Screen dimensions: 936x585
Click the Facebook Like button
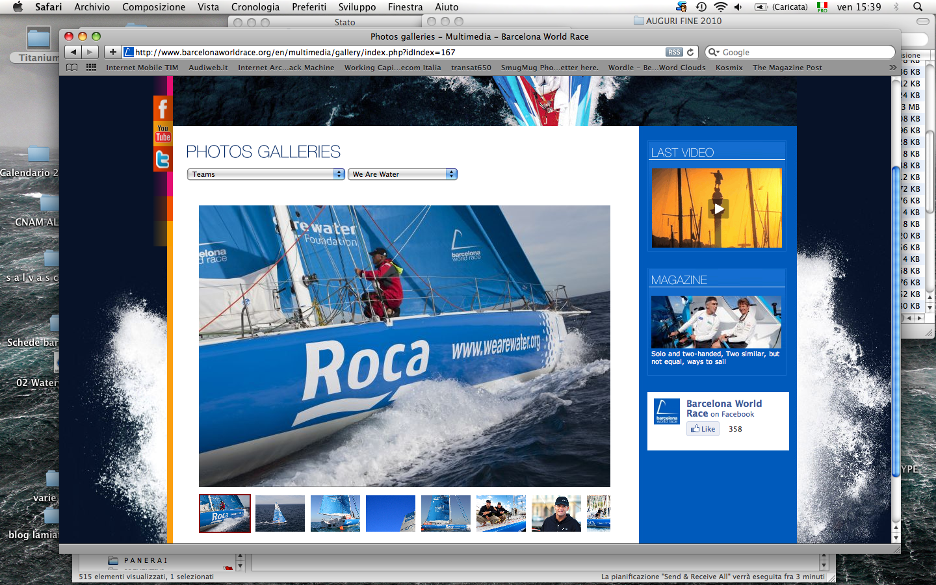point(703,429)
